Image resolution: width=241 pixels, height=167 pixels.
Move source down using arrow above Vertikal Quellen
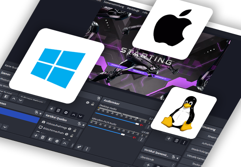click(x=80, y=116)
